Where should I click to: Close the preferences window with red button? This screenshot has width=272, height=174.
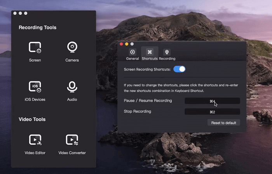tap(121, 44)
